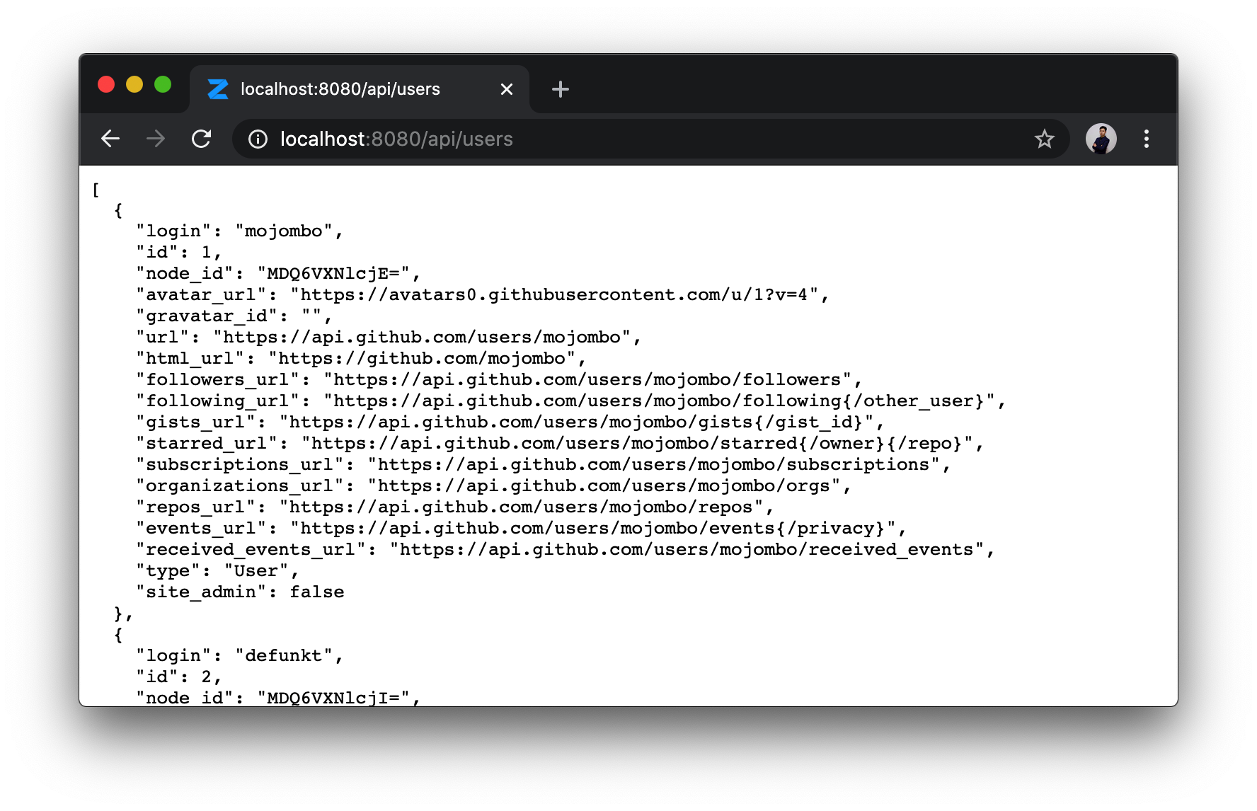
Task: Click the "subscriptions_url" line
Action: [x=544, y=465]
